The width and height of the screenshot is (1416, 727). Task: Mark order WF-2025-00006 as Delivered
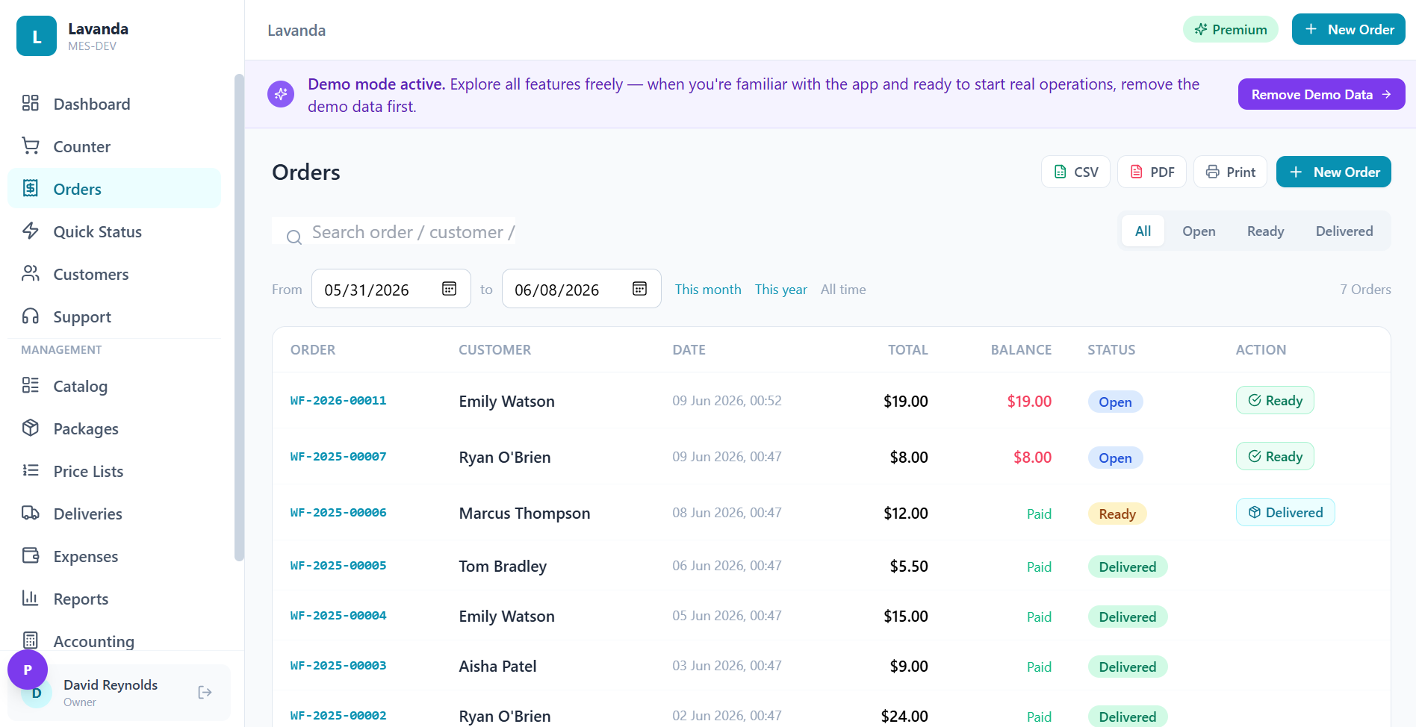point(1285,512)
